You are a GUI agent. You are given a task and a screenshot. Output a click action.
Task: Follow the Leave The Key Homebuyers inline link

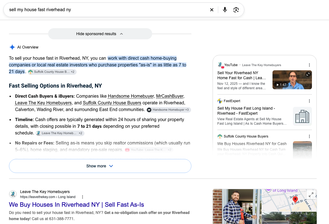tap(43, 103)
